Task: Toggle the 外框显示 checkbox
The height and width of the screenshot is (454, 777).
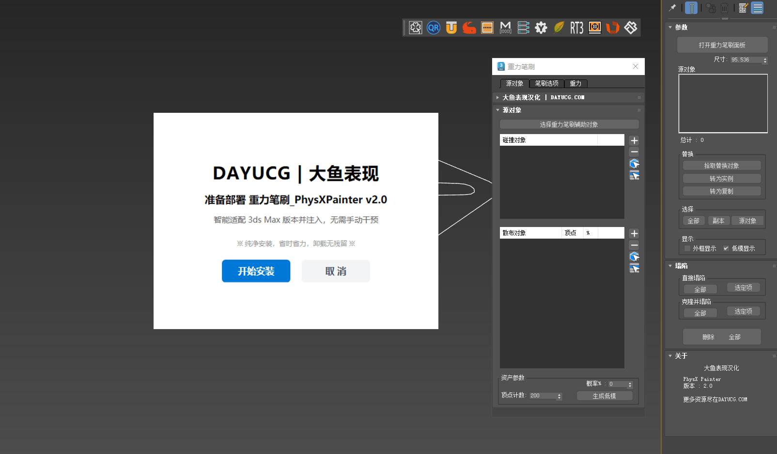Action: coord(687,248)
